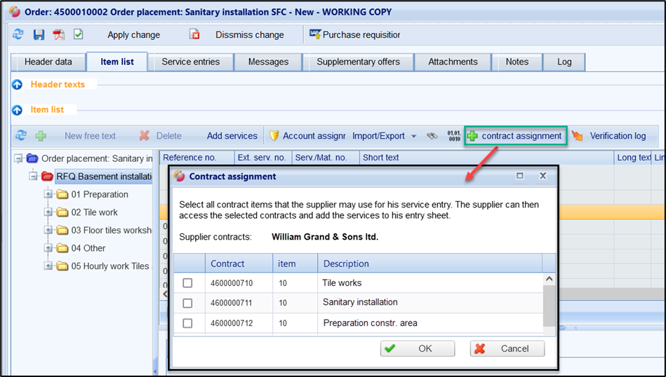Screen dimensions: 666x377
Task: Tick checkbox for contract 4600000710 Tile works
Action: pos(187,283)
